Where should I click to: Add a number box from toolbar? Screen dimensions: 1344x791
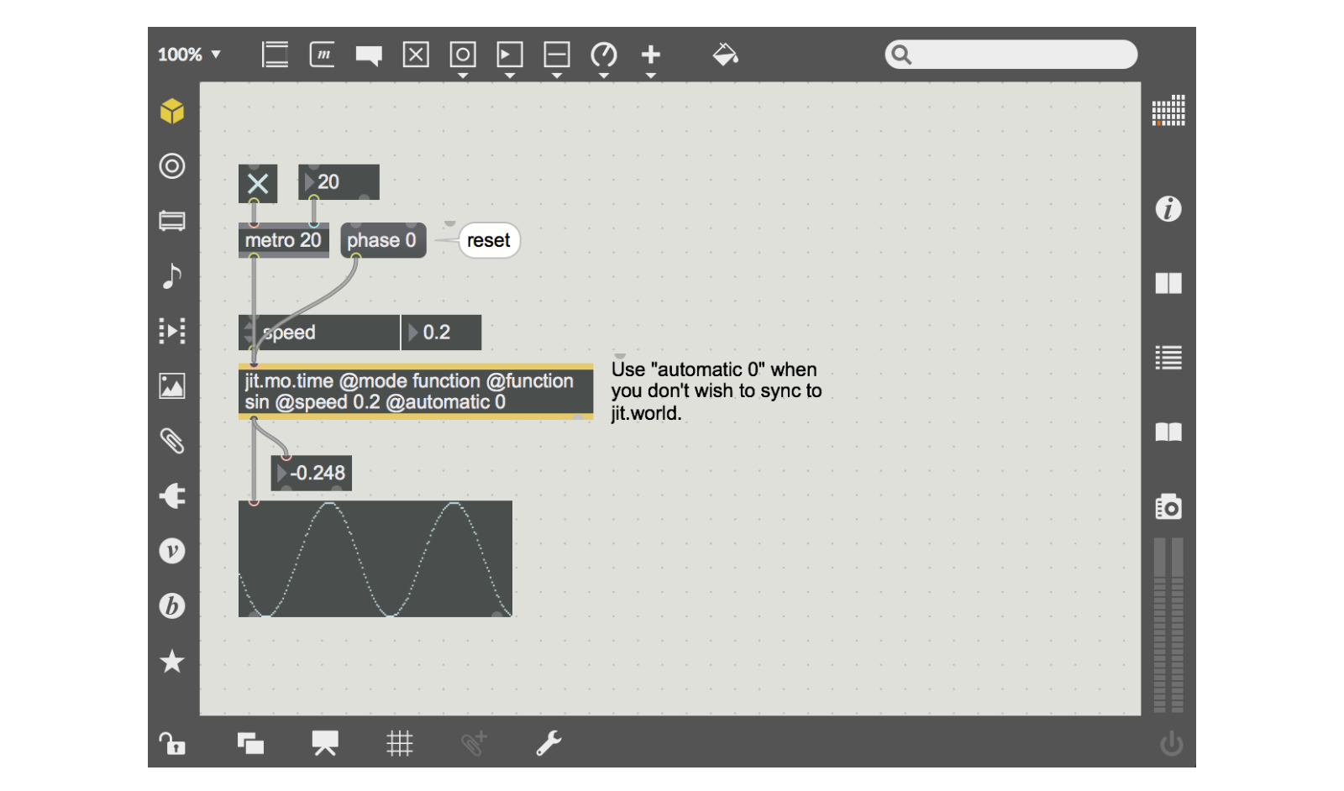pyautogui.click(x=510, y=55)
